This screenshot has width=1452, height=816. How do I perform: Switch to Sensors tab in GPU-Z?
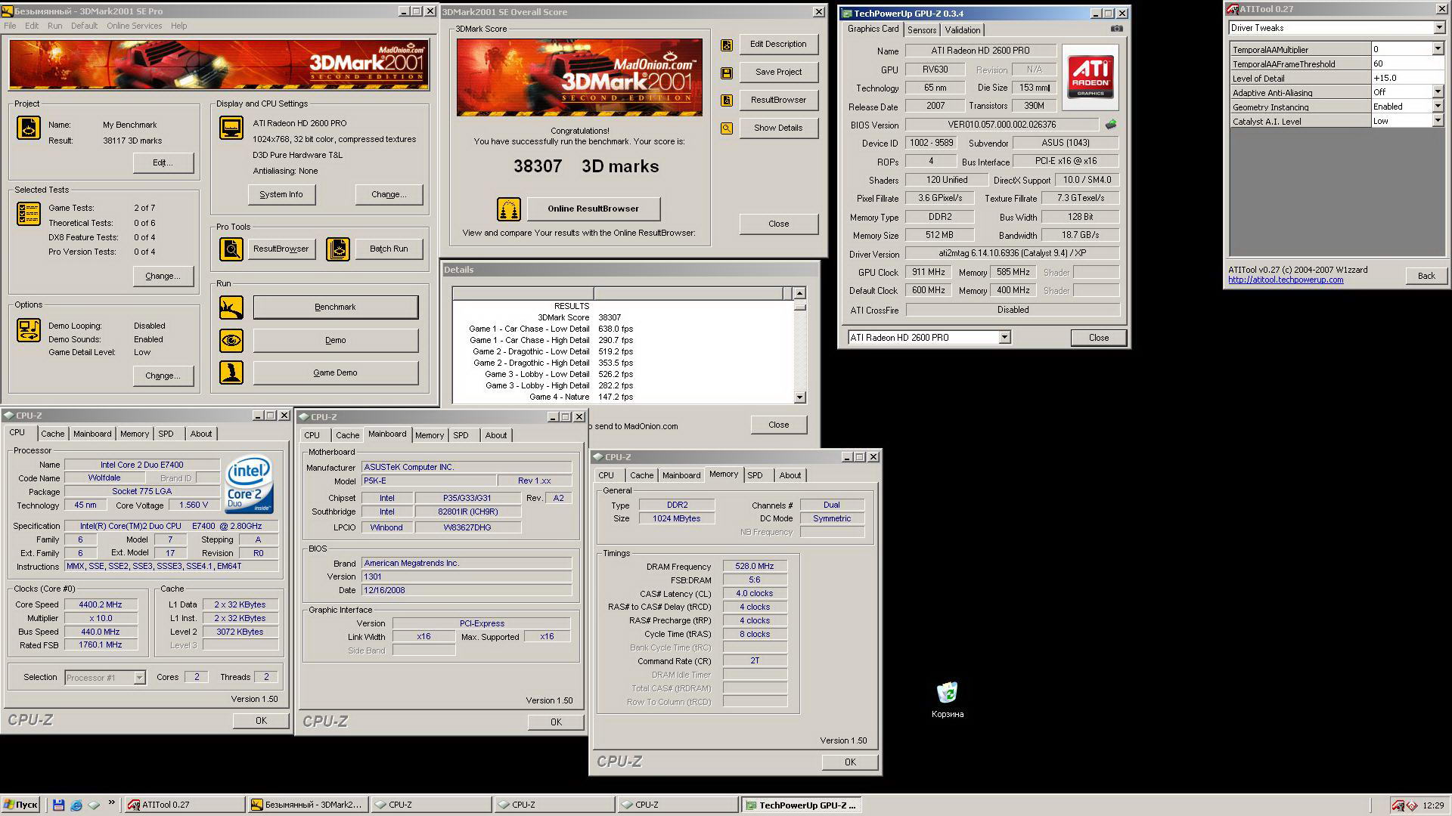921,30
